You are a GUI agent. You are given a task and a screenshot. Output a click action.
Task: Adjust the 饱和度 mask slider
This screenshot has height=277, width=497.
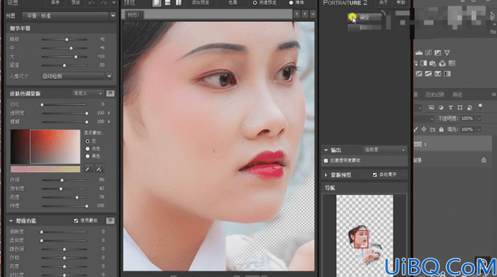click(61, 189)
